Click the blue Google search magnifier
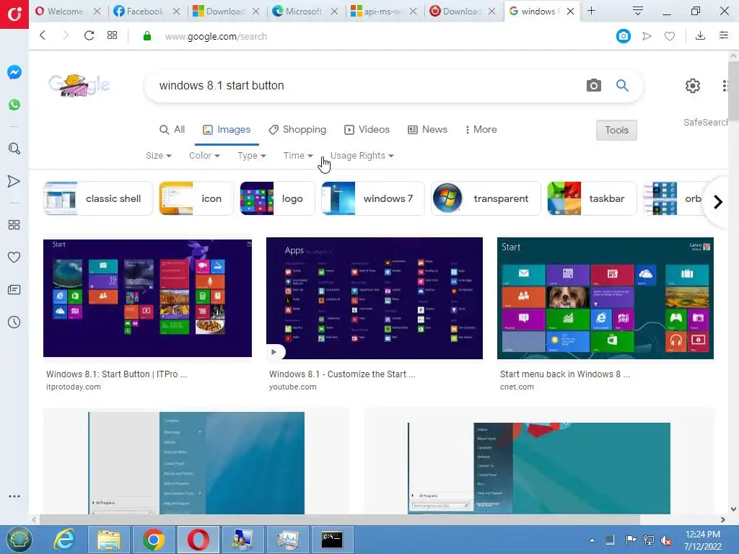 point(622,85)
